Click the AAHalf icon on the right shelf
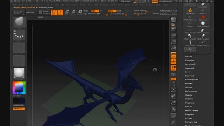 174,48
